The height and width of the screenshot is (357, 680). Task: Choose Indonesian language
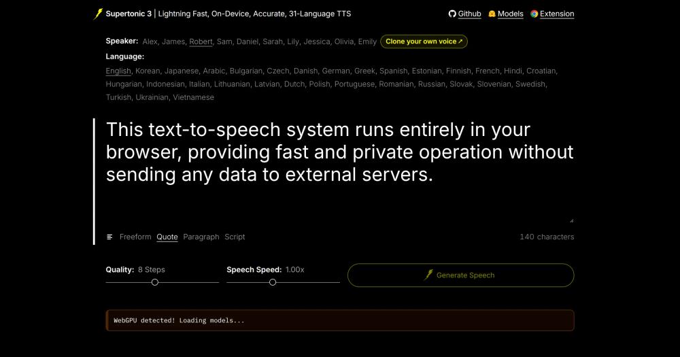pos(165,84)
